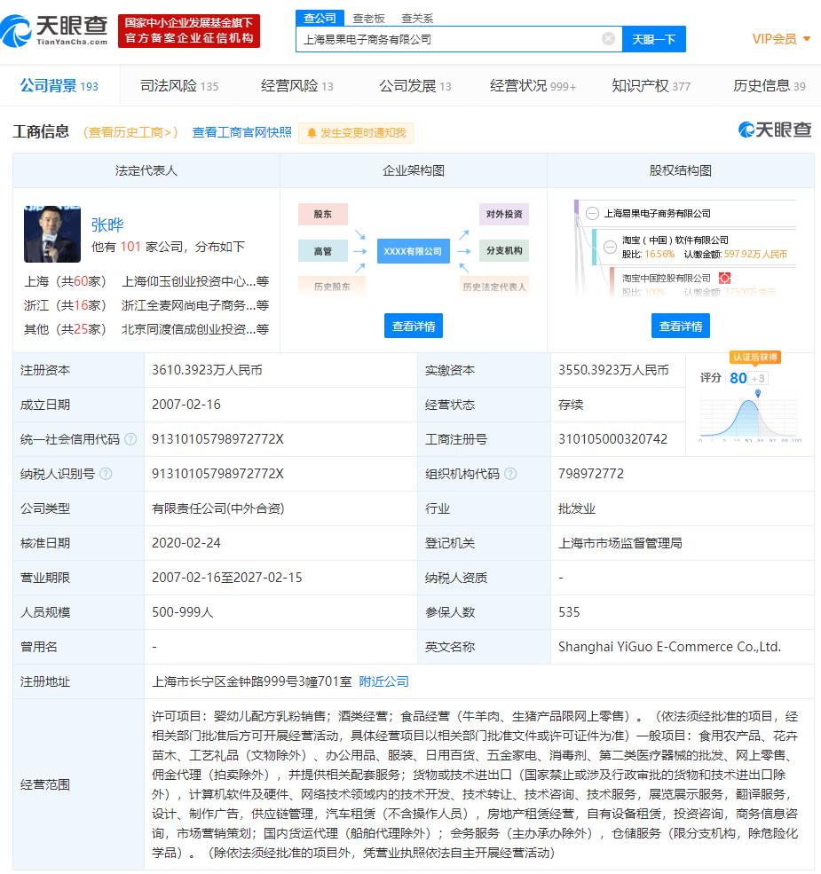Clear the search box with X icon
821x874 pixels.
point(608,39)
